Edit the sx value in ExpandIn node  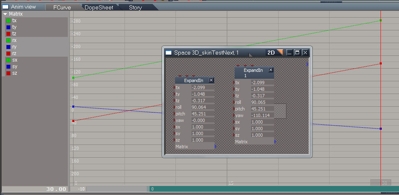click(203, 127)
